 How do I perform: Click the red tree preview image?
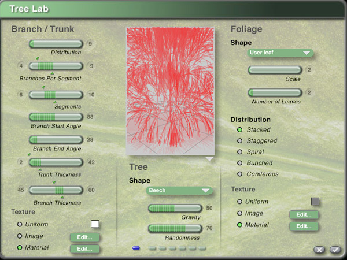tap(170, 91)
